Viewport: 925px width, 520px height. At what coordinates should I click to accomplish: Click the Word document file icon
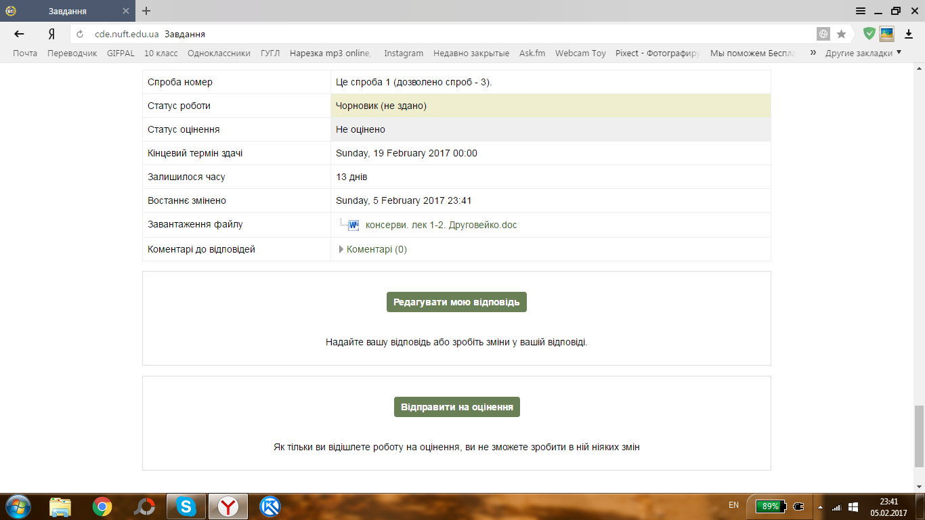click(x=353, y=225)
